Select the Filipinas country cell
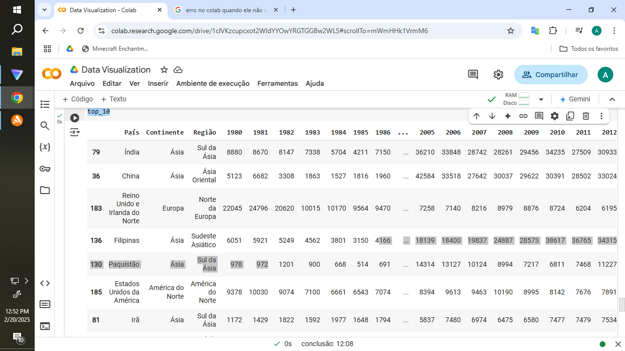This screenshot has height=351, width=625. pyautogui.click(x=127, y=240)
